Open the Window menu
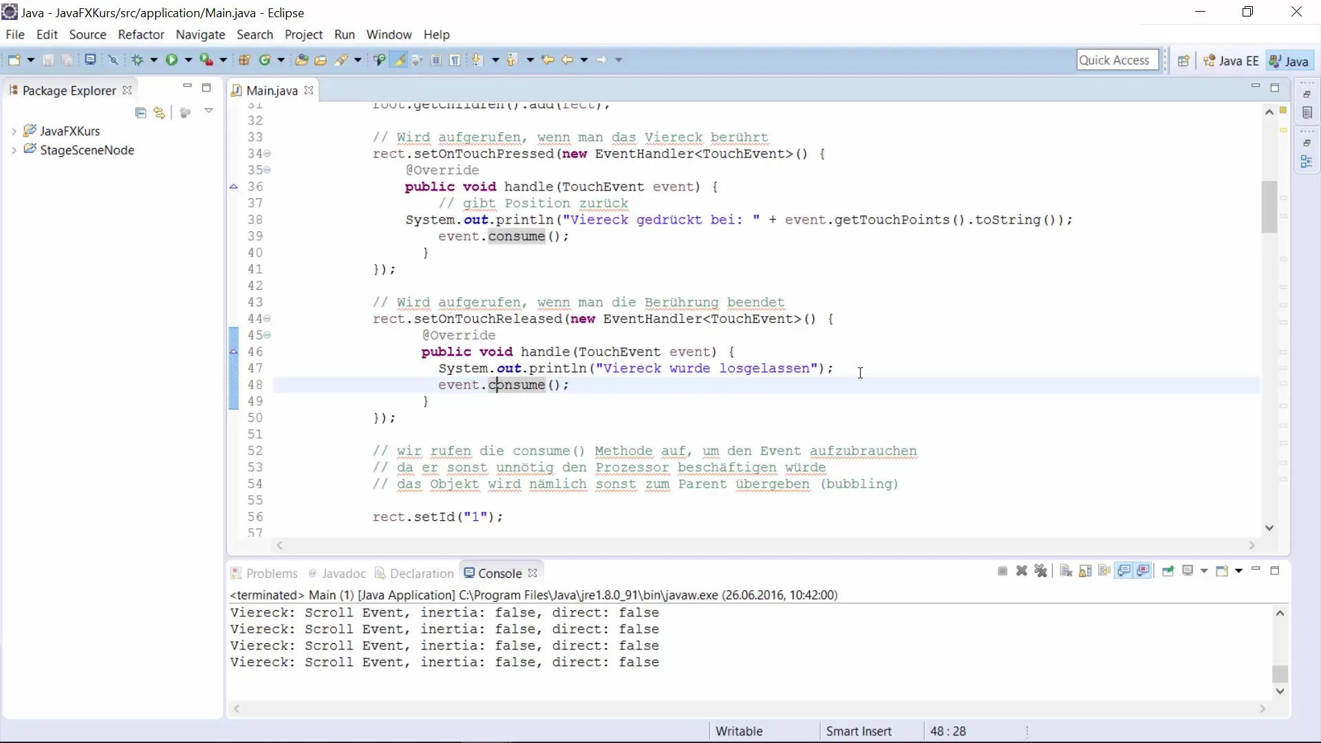The image size is (1321, 743). (389, 34)
